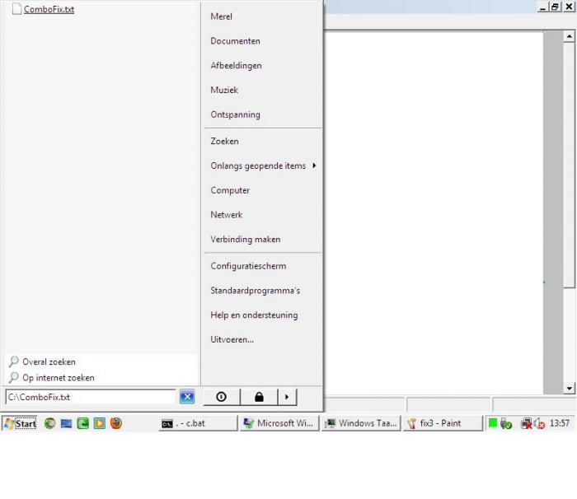The height and width of the screenshot is (499, 577).
Task: Click the Start button
Action: (x=20, y=423)
